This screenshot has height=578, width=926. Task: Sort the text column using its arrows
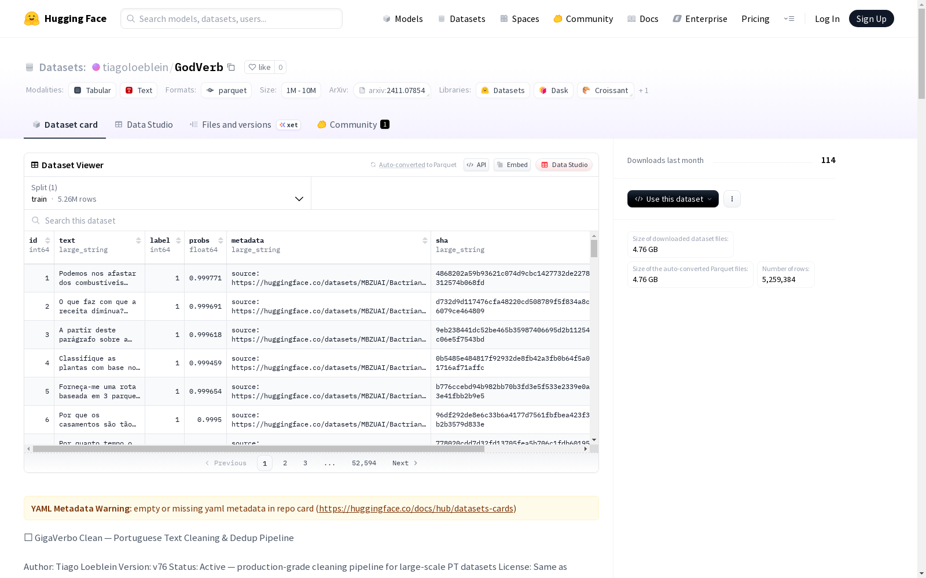(x=138, y=240)
